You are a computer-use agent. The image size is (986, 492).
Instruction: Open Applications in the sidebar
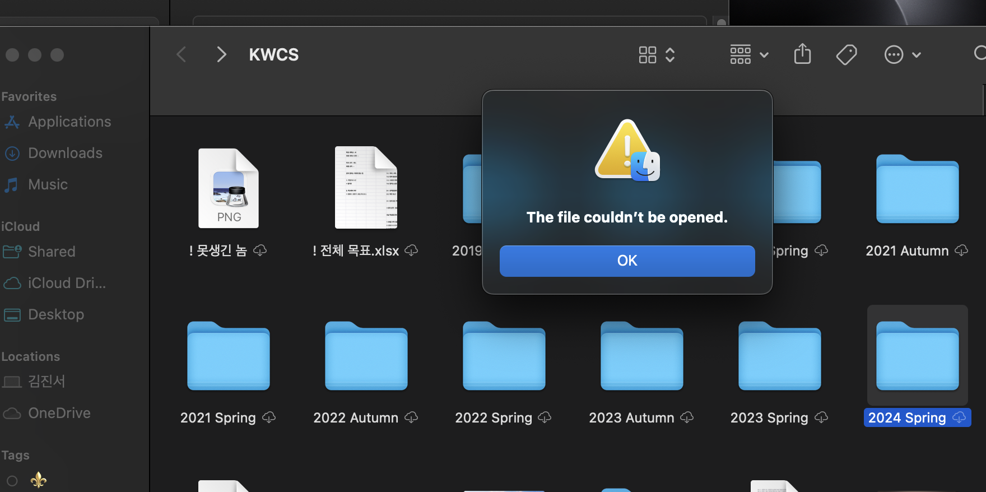[69, 122]
